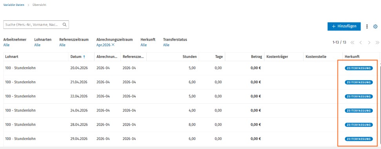Jump to first page arrows
381x149 pixels.
[352, 42]
